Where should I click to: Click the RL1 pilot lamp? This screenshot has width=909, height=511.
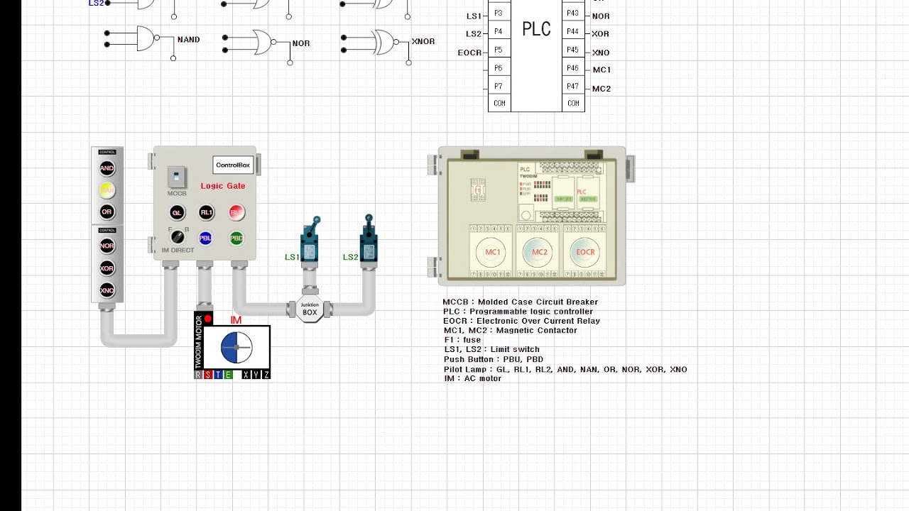pyautogui.click(x=207, y=212)
